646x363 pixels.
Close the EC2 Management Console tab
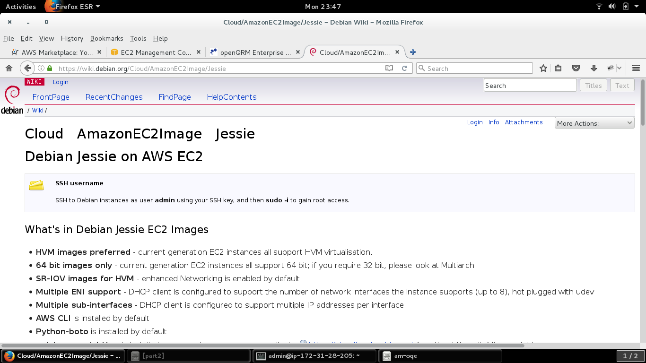tap(199, 52)
